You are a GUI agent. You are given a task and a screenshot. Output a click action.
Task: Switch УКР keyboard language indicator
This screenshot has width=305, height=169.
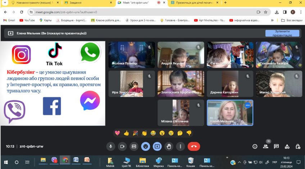click(274, 162)
